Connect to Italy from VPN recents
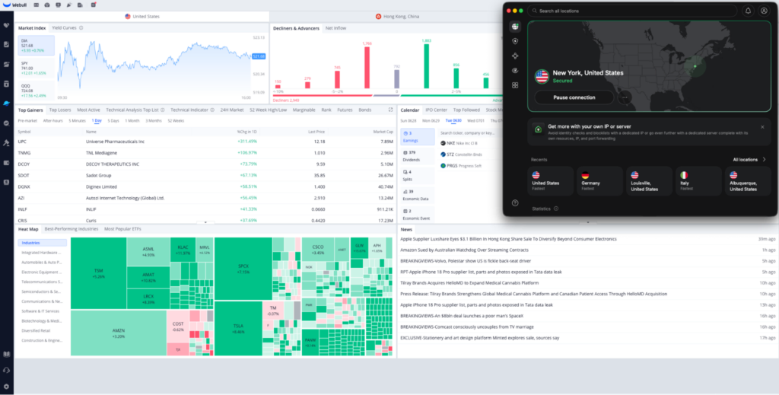Screen dimensions: 779x395 point(698,181)
